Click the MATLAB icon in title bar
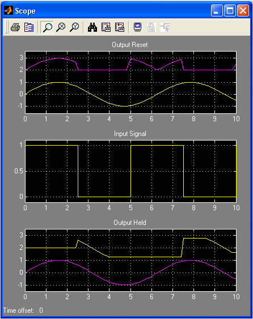 point(9,11)
